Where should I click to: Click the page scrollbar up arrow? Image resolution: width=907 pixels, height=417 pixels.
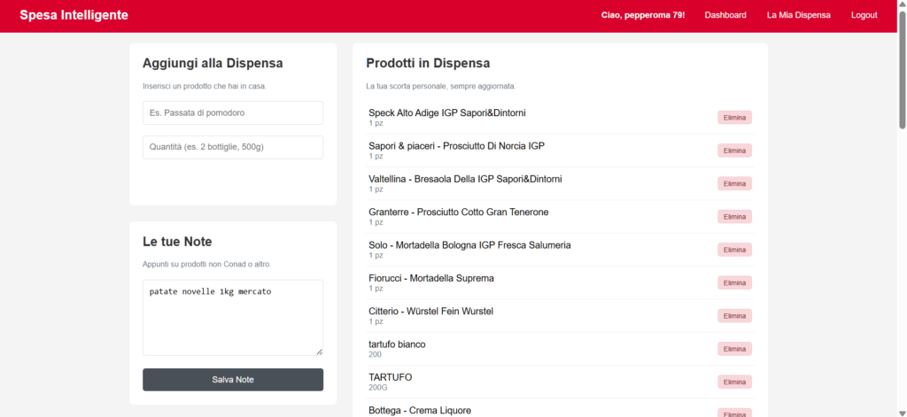(x=901, y=5)
